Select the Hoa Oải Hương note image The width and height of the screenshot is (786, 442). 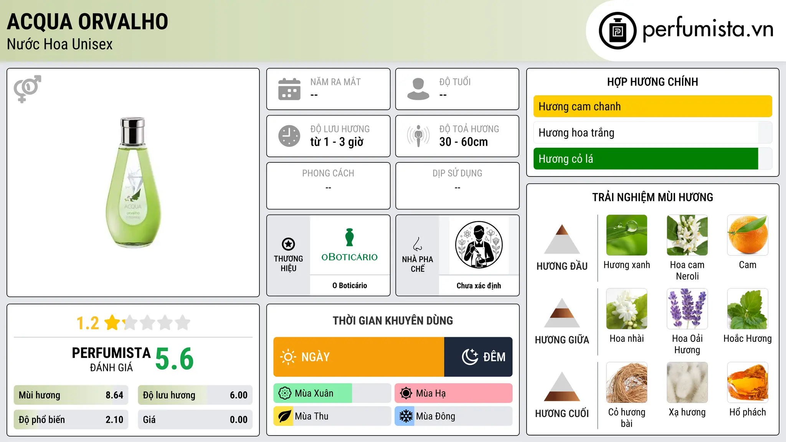coord(687,309)
